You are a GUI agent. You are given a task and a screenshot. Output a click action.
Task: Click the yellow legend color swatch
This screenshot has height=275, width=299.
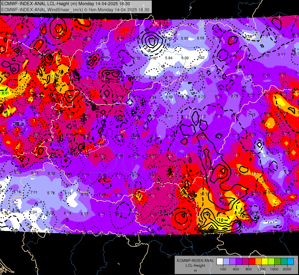[x=265, y=262]
